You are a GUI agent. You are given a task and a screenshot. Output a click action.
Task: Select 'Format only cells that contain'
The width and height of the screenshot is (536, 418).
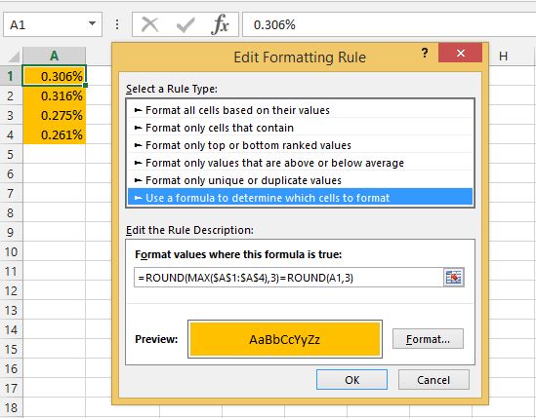300,128
